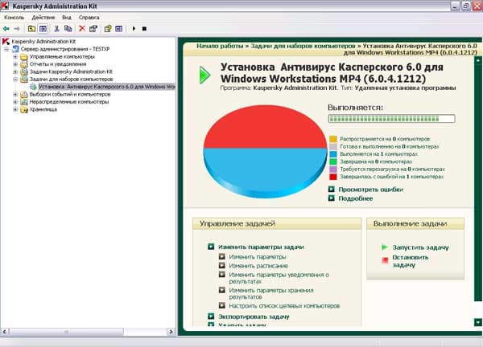483x347 pixels.
Task: Open Настроить список целевых компьютеров
Action: pos(284,306)
